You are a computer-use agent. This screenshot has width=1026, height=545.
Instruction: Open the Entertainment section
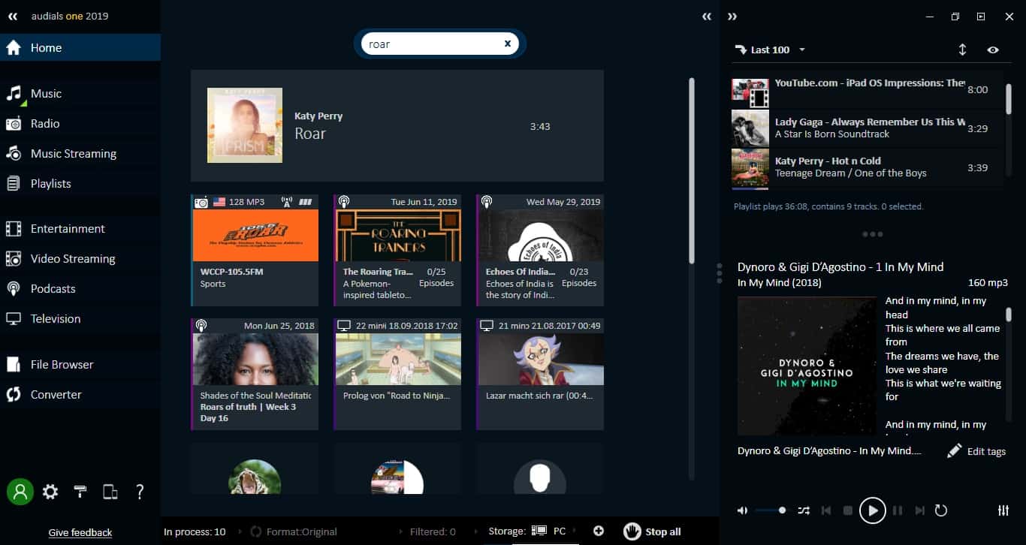[80, 229]
